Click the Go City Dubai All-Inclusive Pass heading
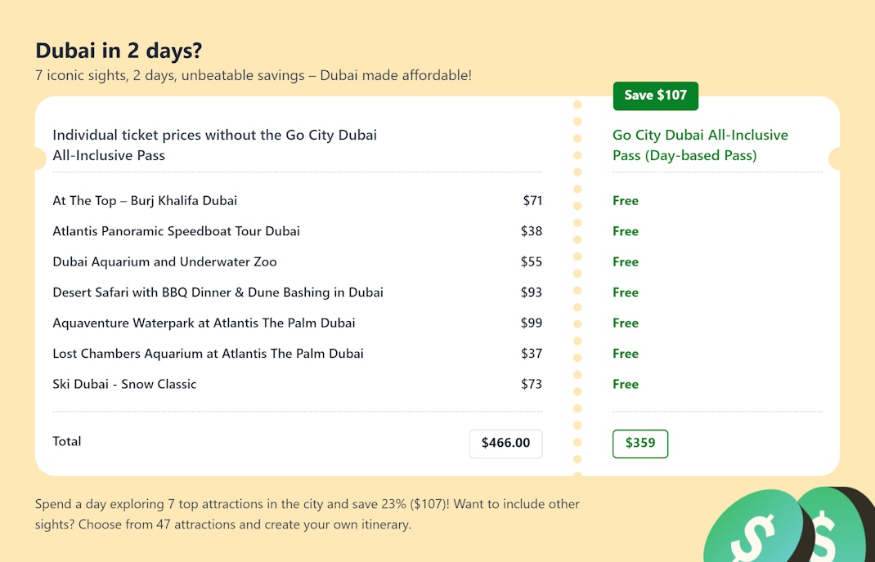This screenshot has height=562, width=875. (700, 145)
